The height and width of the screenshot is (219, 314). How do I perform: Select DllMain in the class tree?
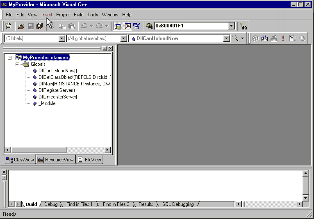click(74, 84)
